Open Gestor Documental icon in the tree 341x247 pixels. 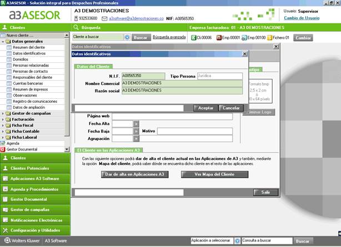tap(3, 149)
